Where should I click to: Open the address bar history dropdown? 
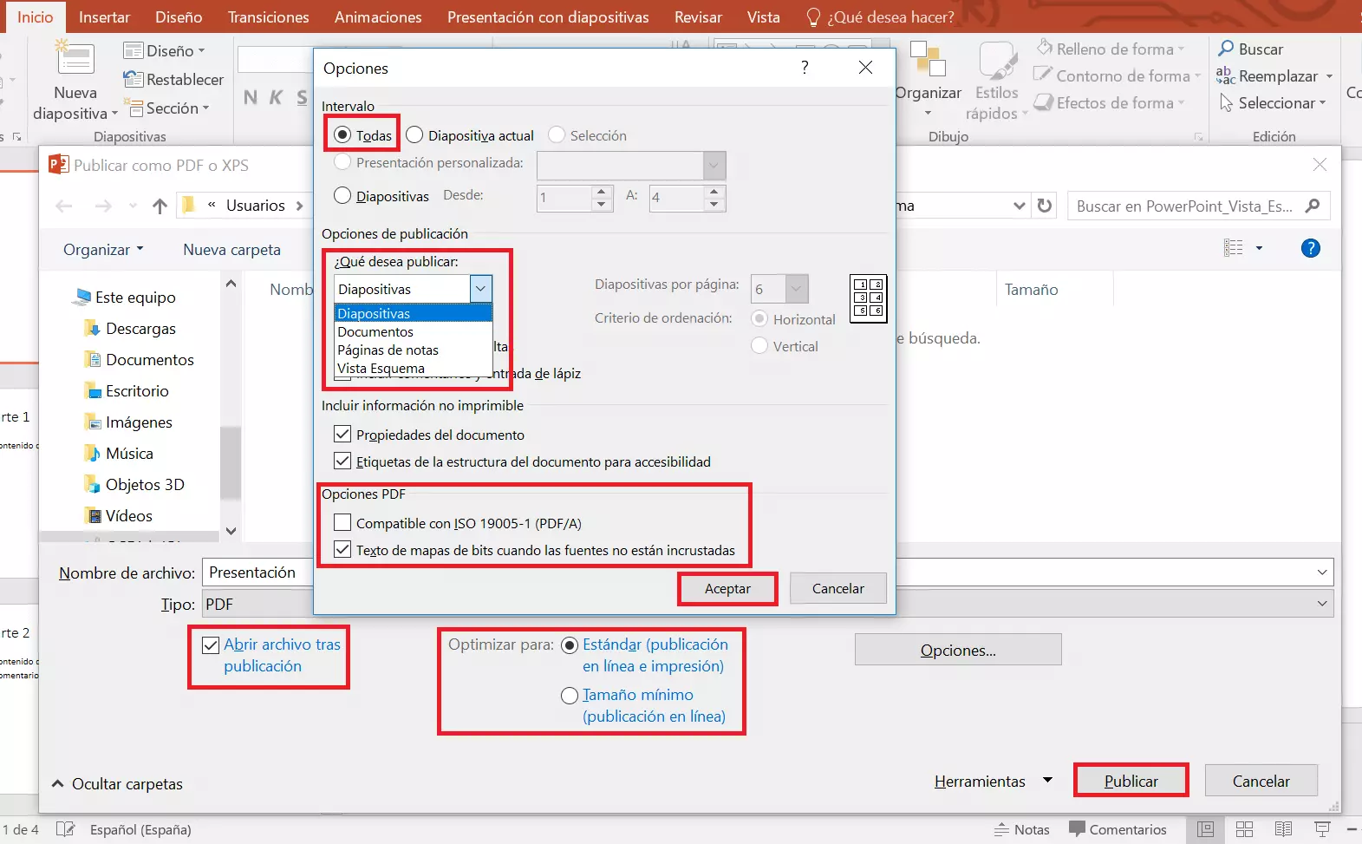(1020, 206)
